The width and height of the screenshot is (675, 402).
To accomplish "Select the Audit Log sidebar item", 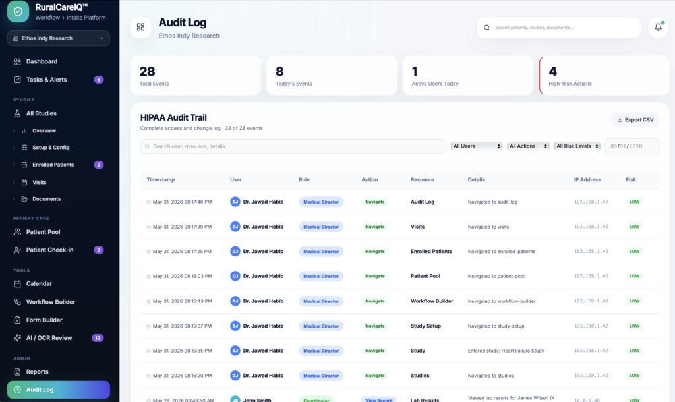I will pos(59,390).
